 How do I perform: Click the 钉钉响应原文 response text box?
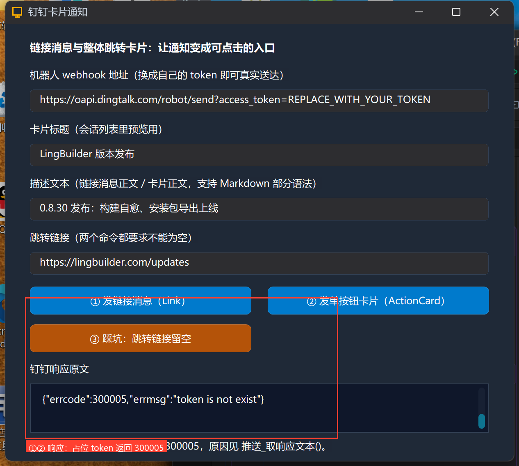[259, 408]
